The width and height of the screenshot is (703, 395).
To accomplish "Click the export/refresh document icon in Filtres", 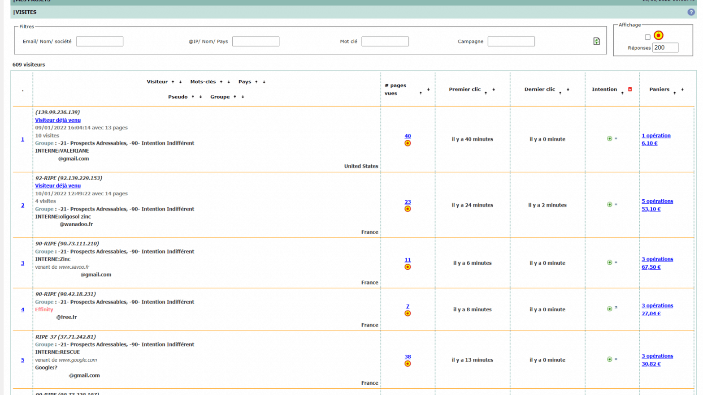I will 596,41.
